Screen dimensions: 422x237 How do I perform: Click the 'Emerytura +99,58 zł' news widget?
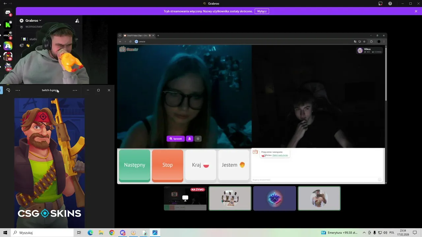340,233
